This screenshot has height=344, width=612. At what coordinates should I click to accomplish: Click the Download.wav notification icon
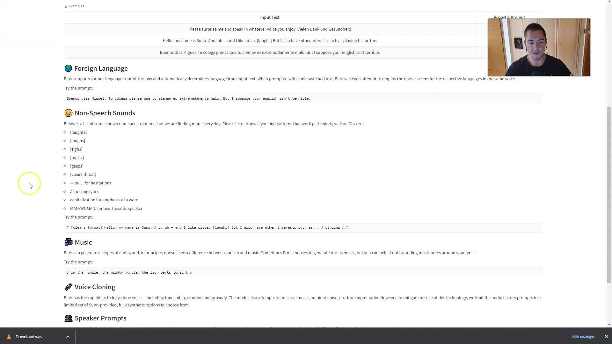[x=9, y=336]
